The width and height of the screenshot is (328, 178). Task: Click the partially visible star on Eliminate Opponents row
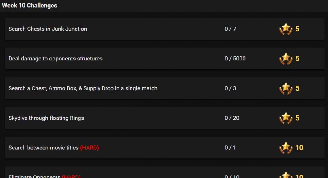tap(286, 175)
